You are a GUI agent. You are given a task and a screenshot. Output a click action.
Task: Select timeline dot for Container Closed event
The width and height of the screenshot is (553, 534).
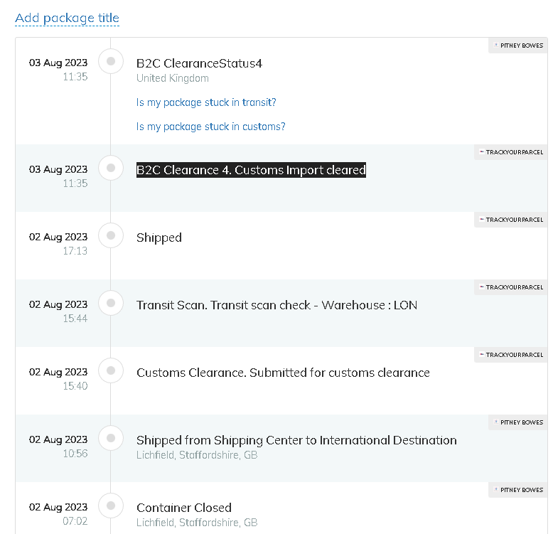pyautogui.click(x=111, y=506)
